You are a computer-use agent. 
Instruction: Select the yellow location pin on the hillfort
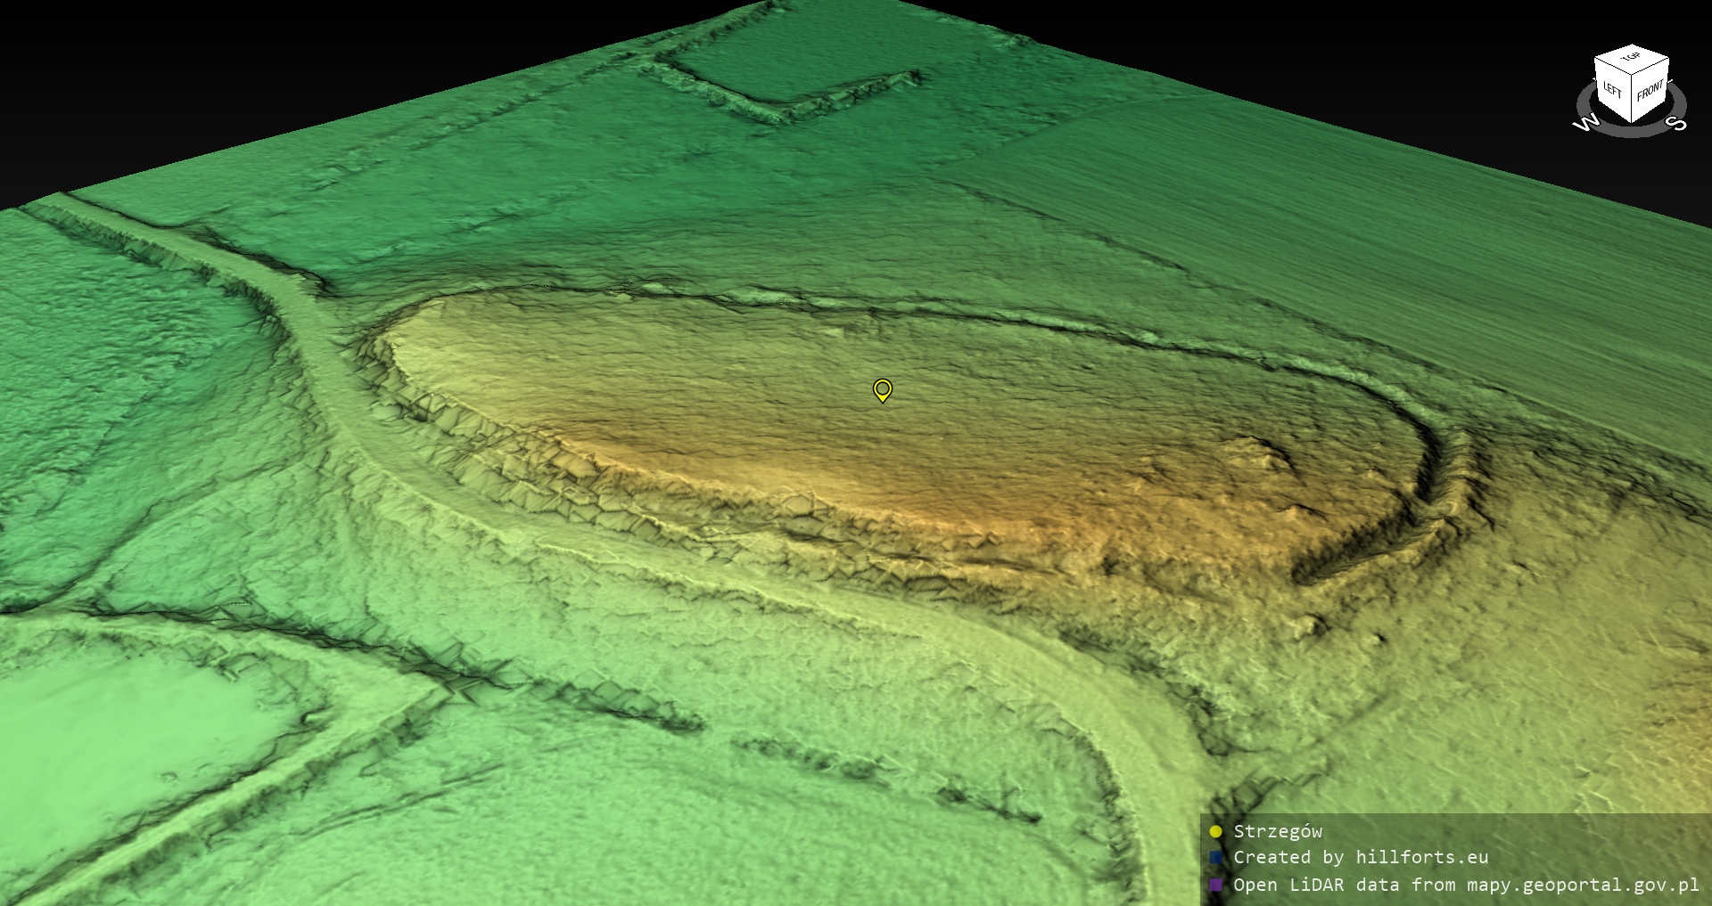(882, 390)
